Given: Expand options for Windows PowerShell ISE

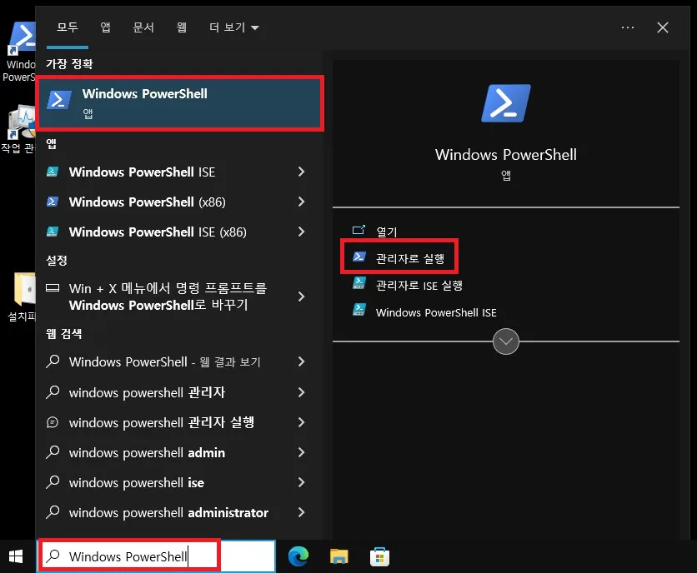Looking at the screenshot, I should [301, 172].
